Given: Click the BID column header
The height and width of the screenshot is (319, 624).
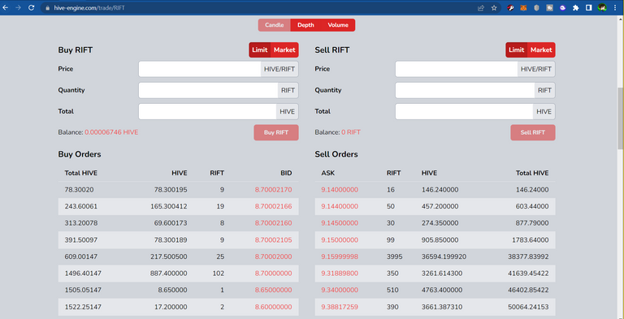Looking at the screenshot, I should pos(286,173).
